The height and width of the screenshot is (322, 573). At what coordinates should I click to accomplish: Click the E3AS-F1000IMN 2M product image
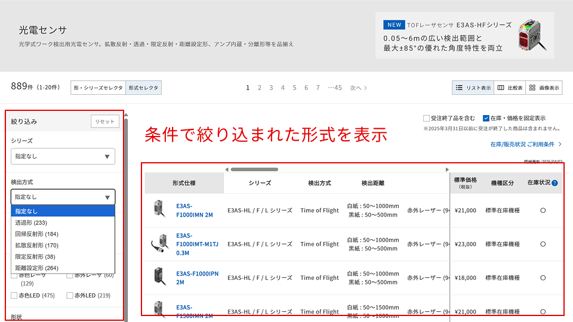pyautogui.click(x=159, y=210)
